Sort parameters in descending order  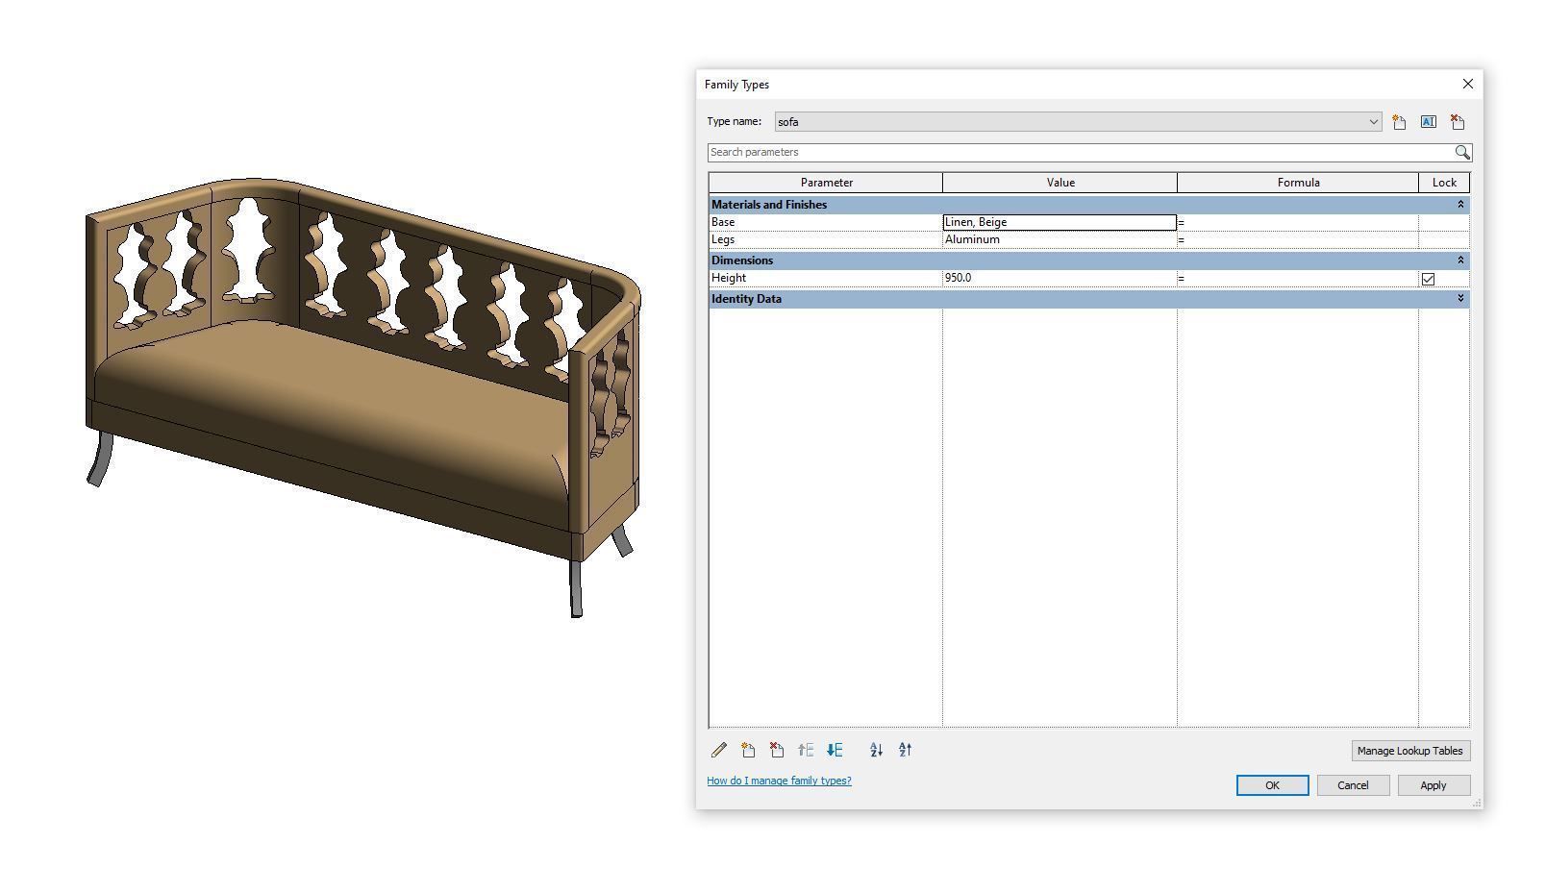click(x=905, y=750)
